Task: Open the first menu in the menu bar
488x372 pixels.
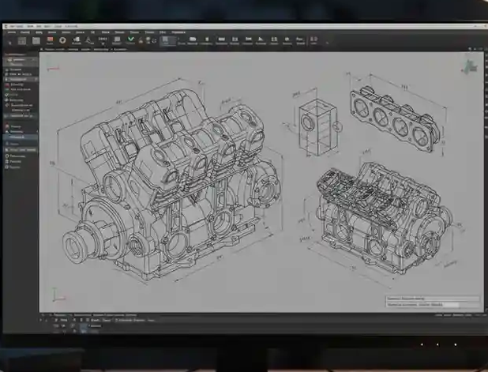Action: [11, 32]
